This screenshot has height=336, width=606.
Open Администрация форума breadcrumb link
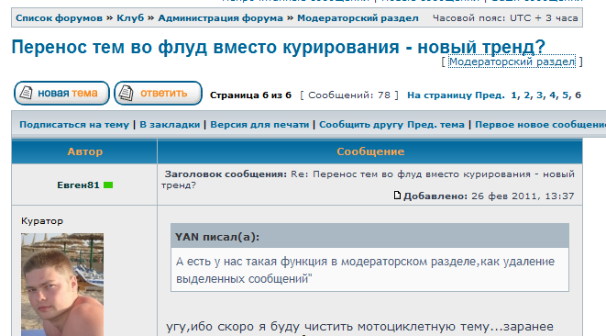220,18
